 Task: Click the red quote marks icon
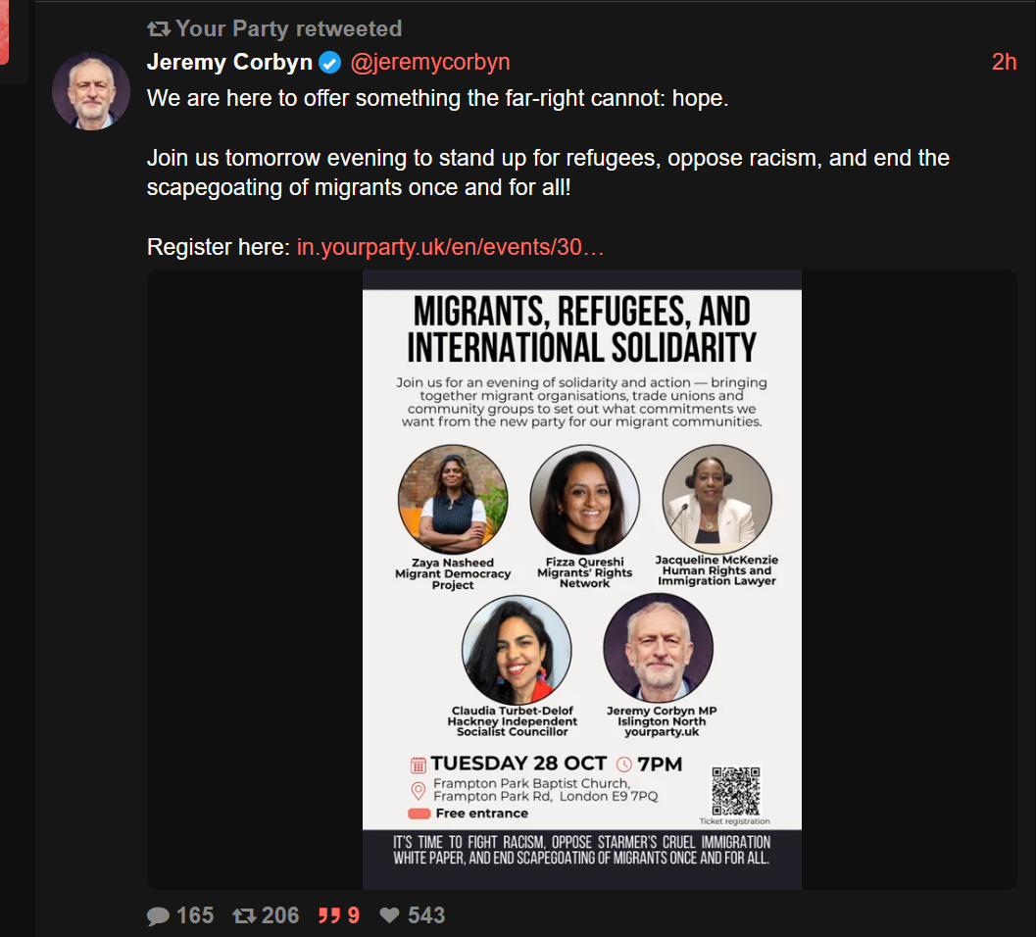[329, 915]
